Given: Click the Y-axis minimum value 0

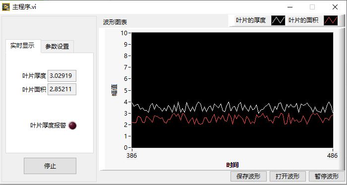Looking at the screenshot, I should [x=126, y=148].
